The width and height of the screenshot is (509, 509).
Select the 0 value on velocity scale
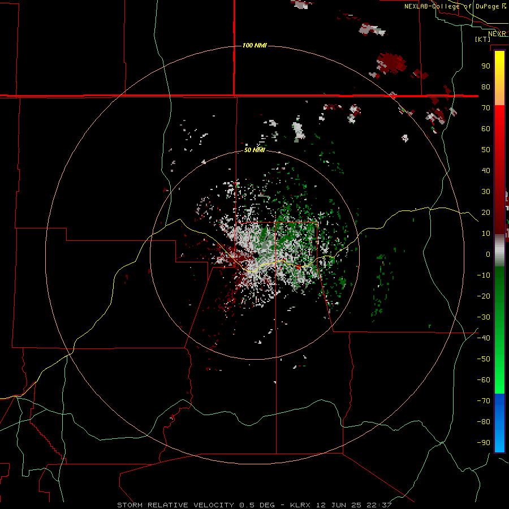pyautogui.click(x=488, y=255)
